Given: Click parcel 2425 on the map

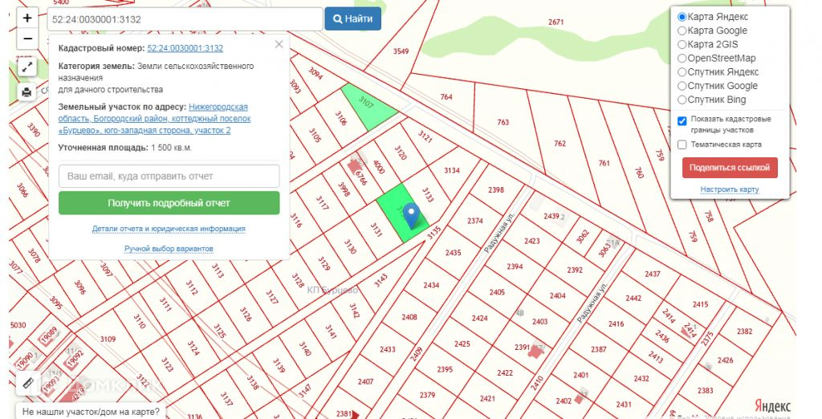Looking at the screenshot, I should 462,344.
